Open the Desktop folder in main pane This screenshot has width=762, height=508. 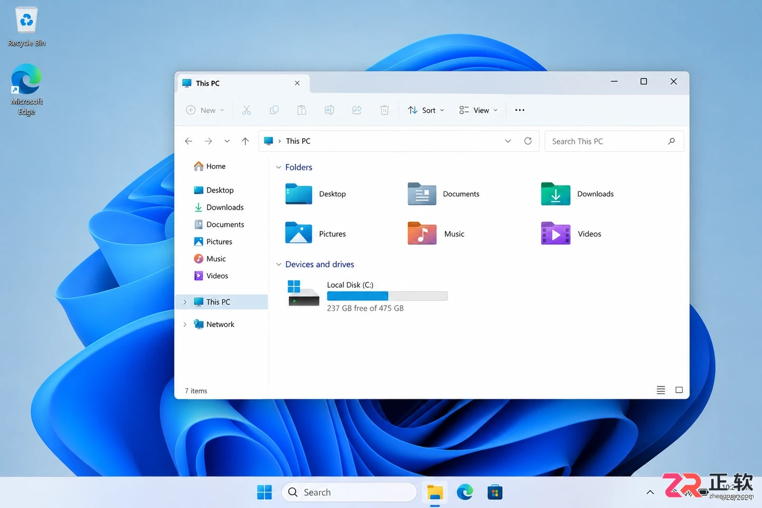coord(316,194)
